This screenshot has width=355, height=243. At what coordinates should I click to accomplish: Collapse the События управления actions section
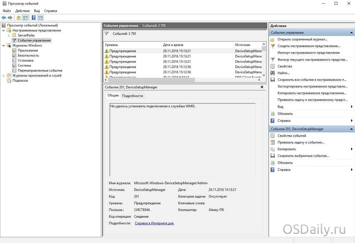tap(352, 33)
